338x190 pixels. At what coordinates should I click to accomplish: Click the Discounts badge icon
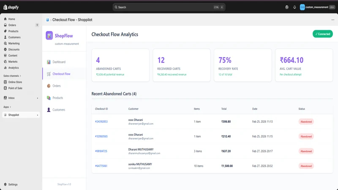coord(5,49)
